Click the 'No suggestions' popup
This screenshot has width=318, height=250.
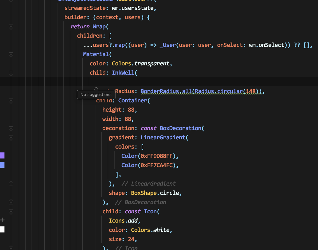coord(96,94)
